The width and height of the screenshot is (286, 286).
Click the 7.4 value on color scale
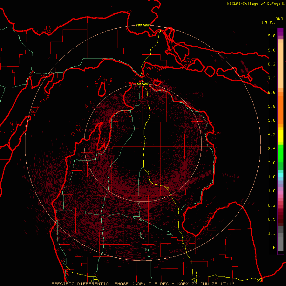click(x=272, y=78)
